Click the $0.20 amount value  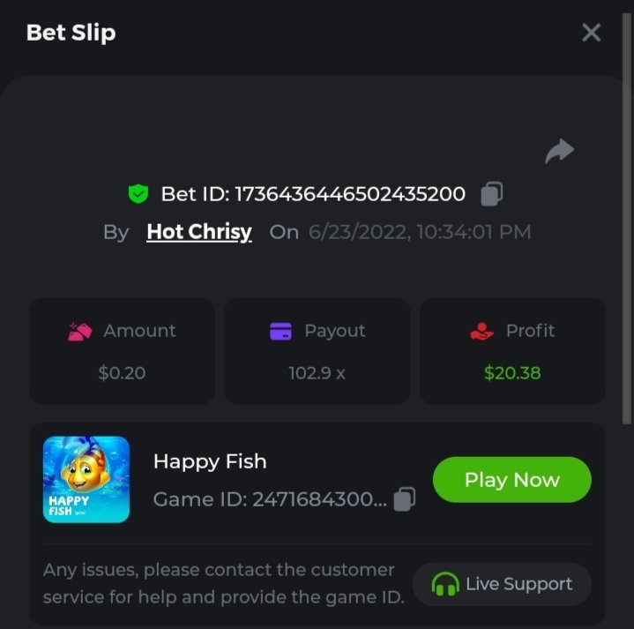tap(122, 373)
